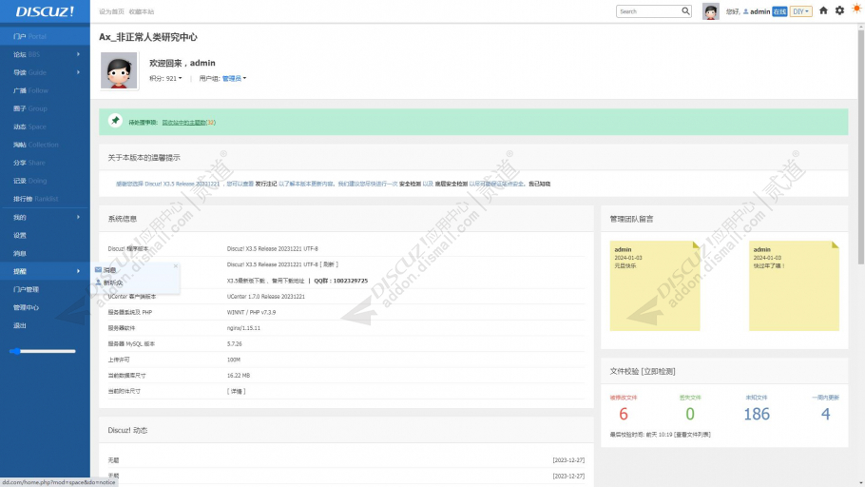Click the WINNT / PHP v7.3.9 value
The image size is (865, 487).
click(251, 312)
